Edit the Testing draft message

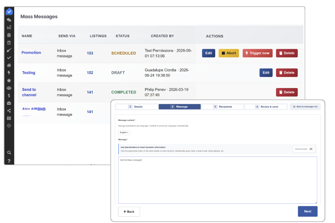(x=266, y=72)
